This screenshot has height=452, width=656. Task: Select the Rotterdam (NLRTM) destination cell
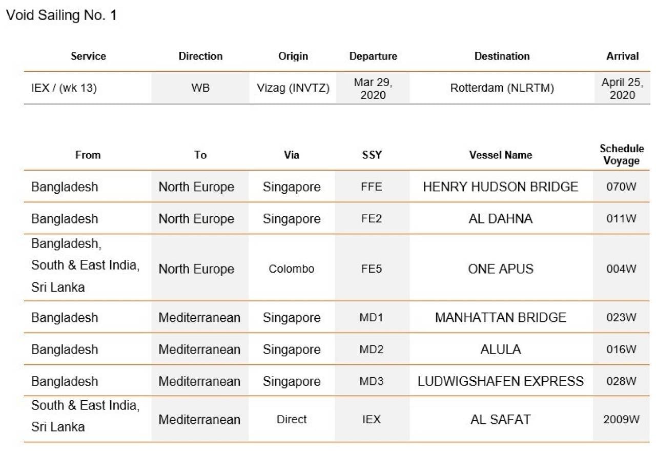[502, 88]
